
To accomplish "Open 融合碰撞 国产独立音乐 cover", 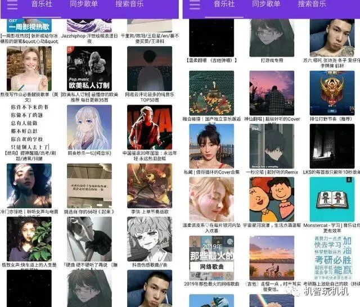I will [211, 93].
